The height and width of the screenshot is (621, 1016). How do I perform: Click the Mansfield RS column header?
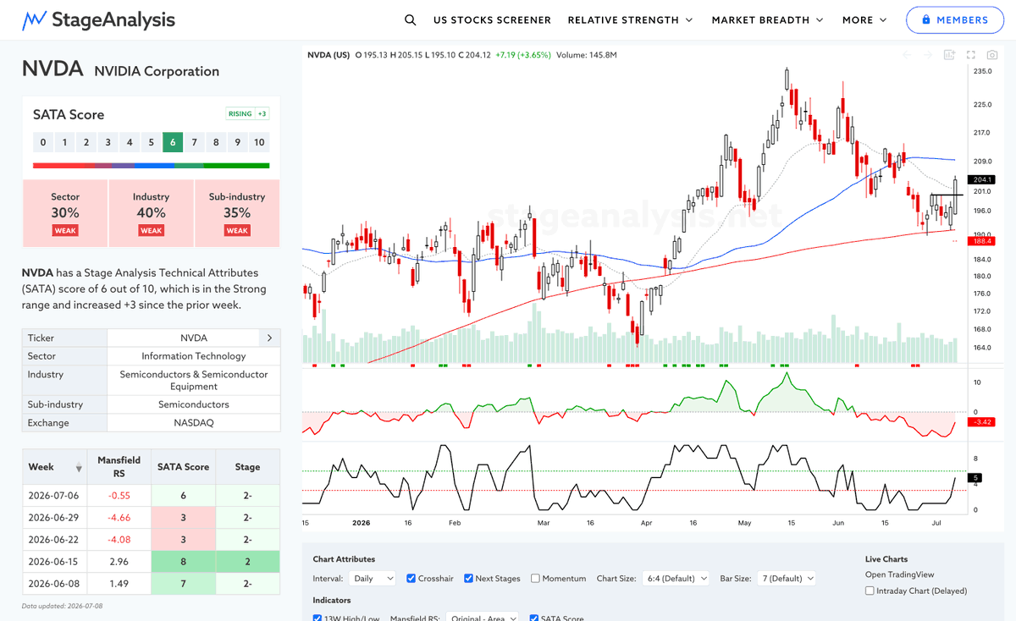click(119, 467)
